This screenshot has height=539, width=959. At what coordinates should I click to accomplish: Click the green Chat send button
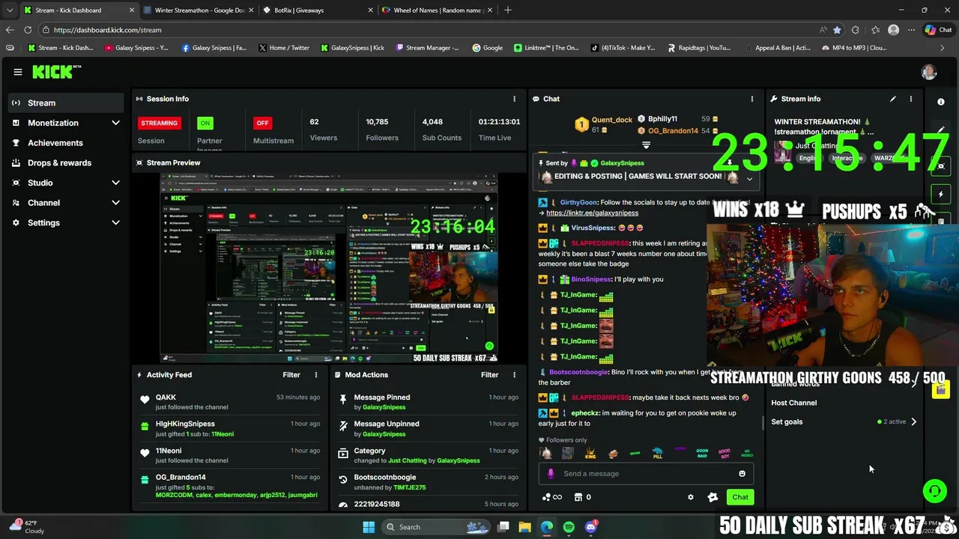(x=740, y=497)
